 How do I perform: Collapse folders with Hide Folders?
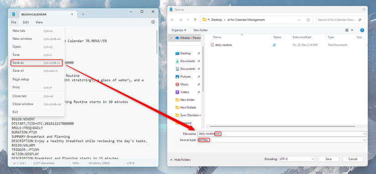(x=180, y=159)
